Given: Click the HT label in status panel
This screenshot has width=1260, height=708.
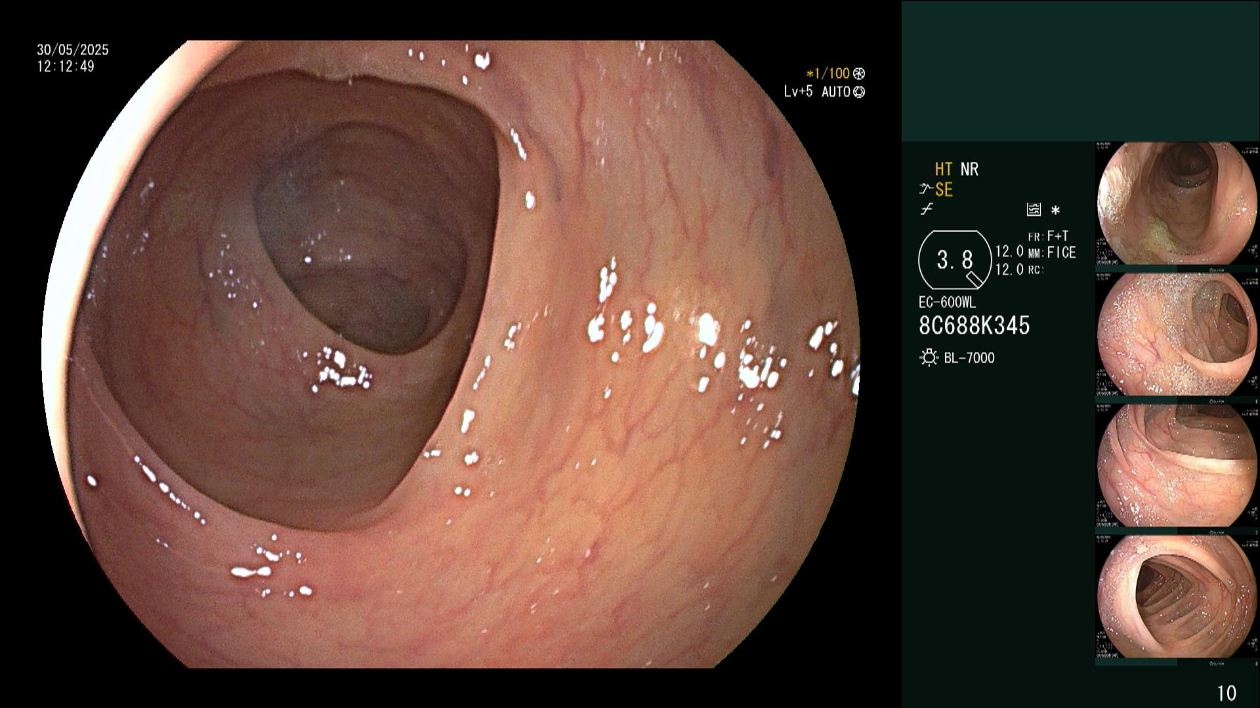Looking at the screenshot, I should (944, 170).
